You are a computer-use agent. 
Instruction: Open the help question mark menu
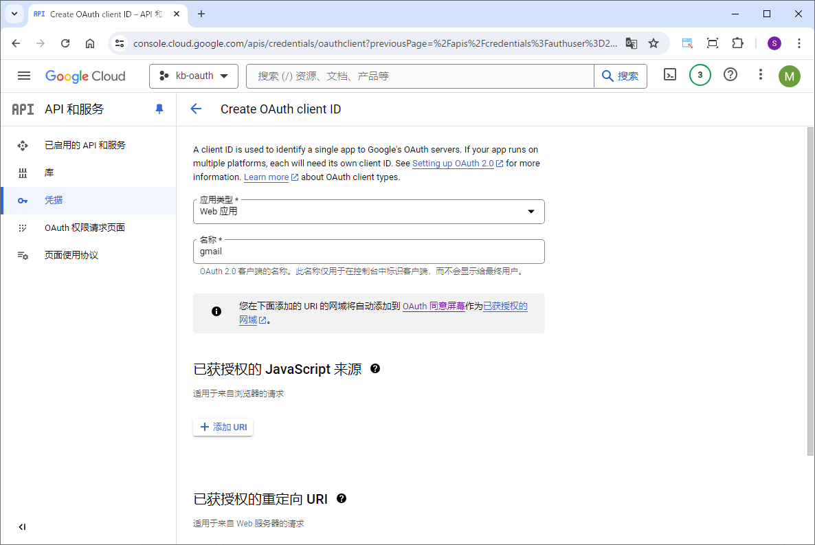(730, 75)
